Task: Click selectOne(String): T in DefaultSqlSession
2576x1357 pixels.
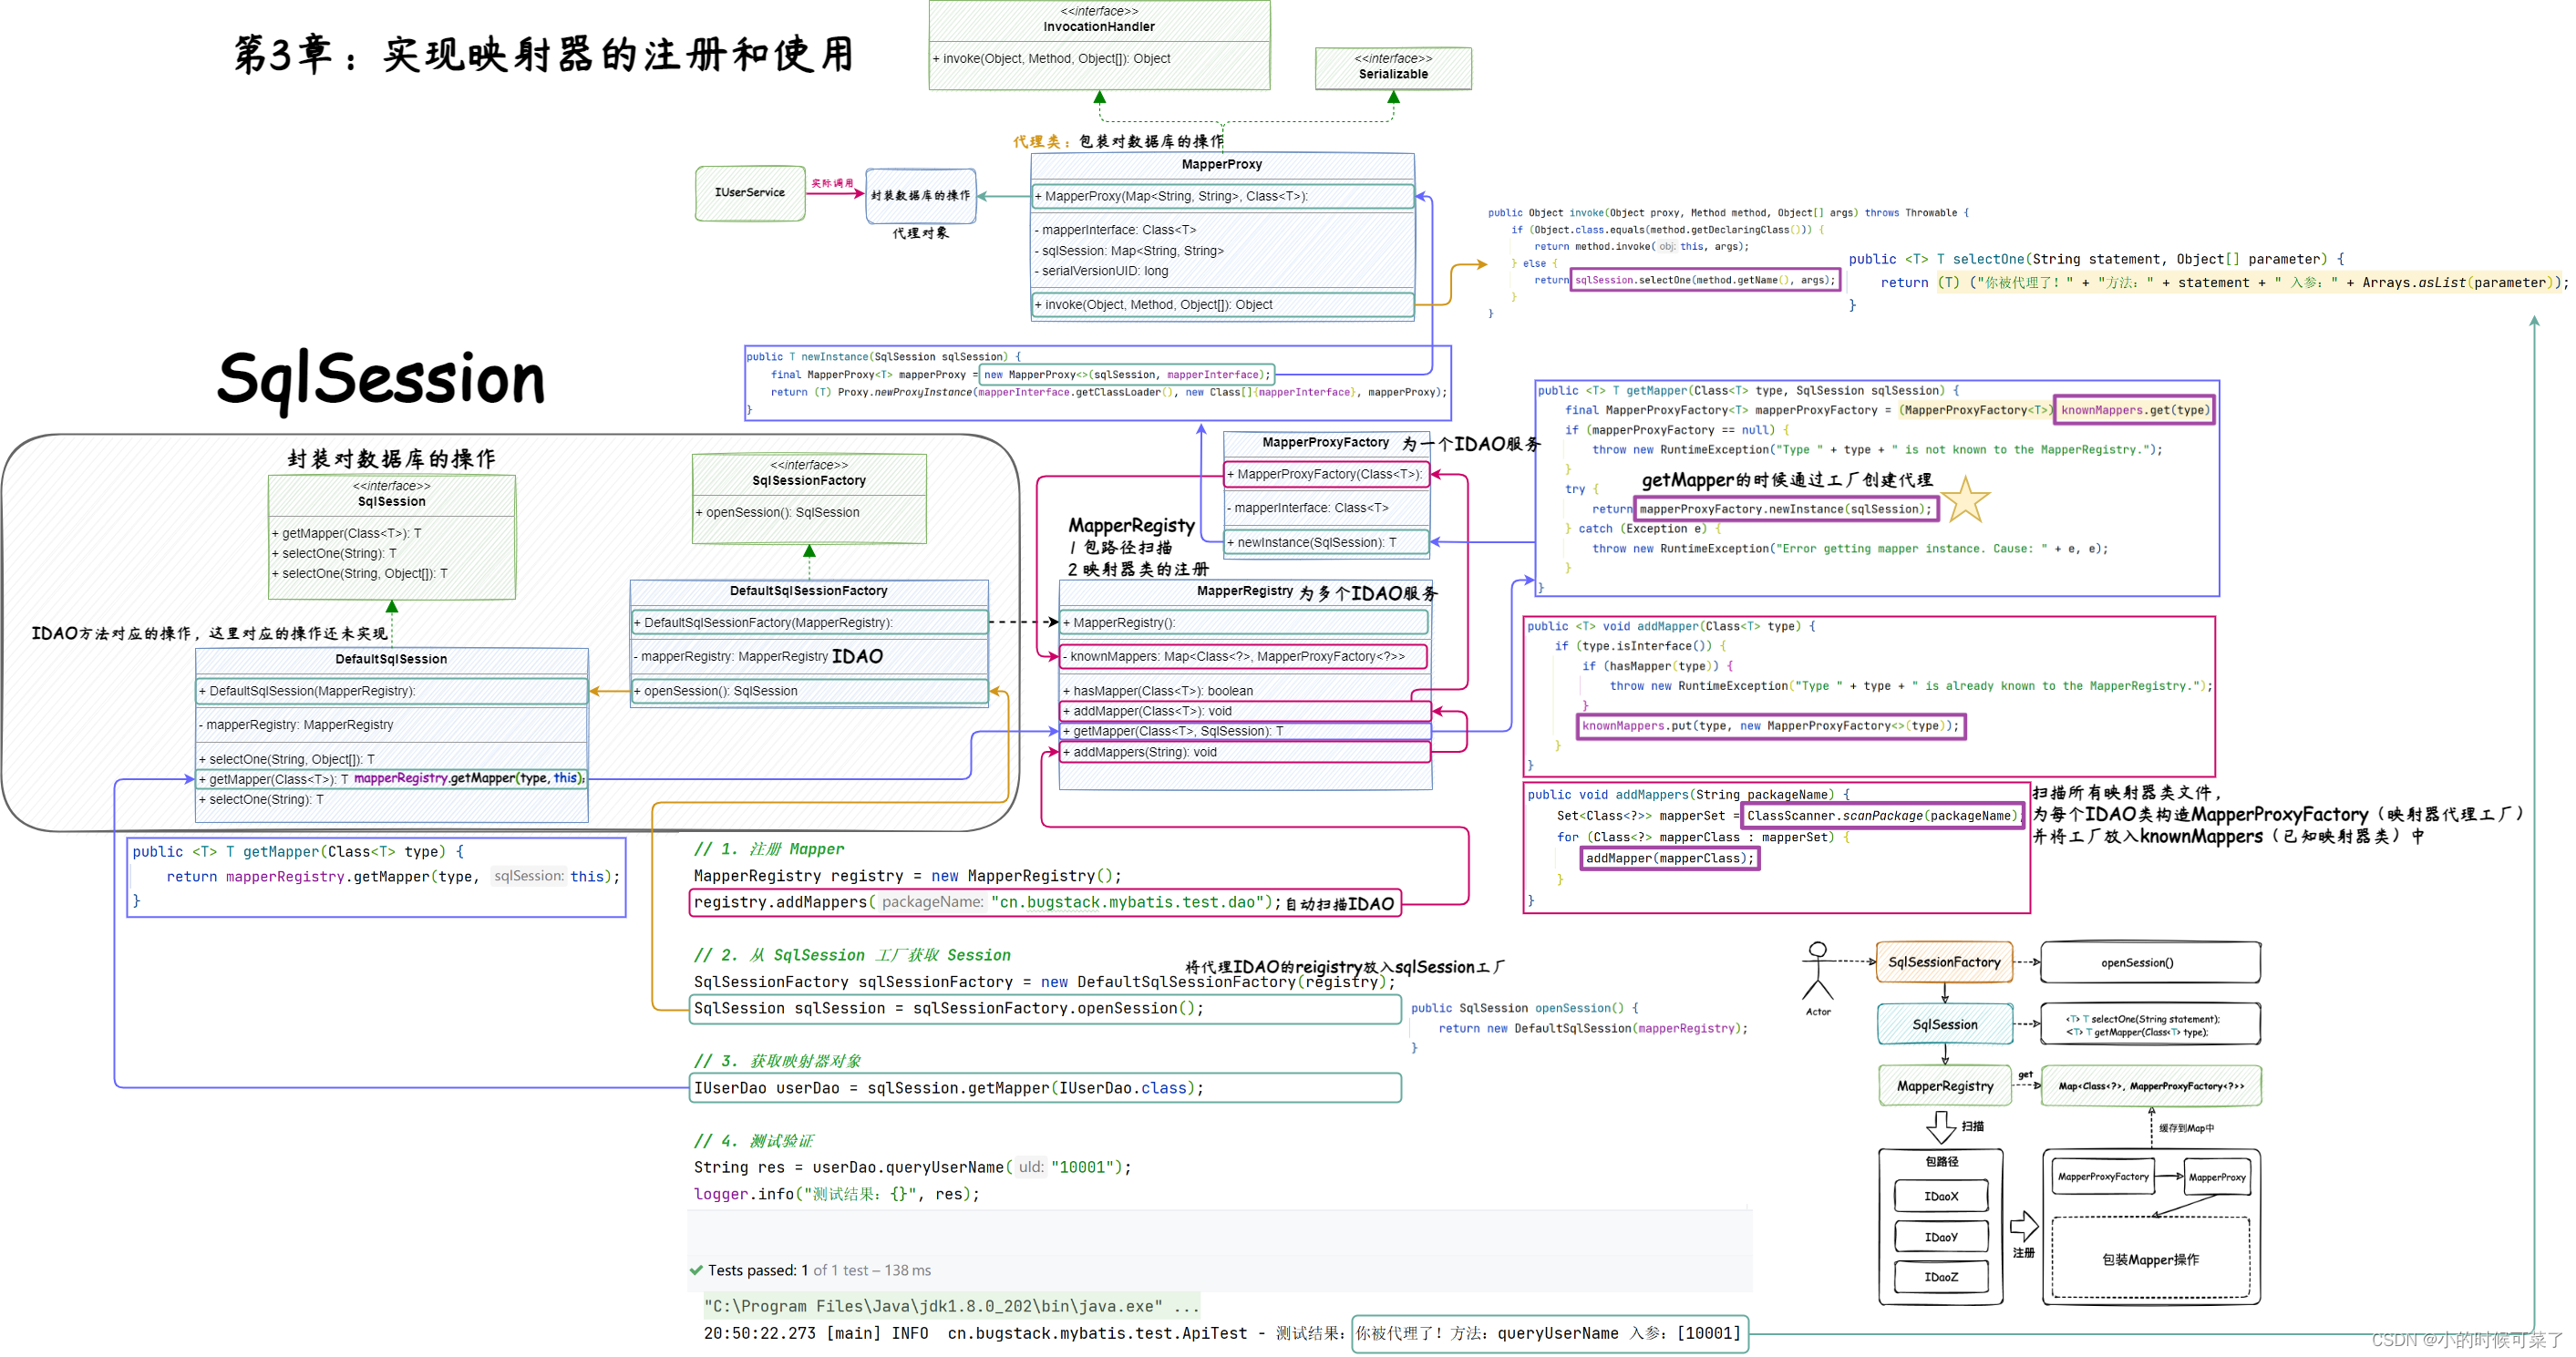Action: (x=262, y=800)
